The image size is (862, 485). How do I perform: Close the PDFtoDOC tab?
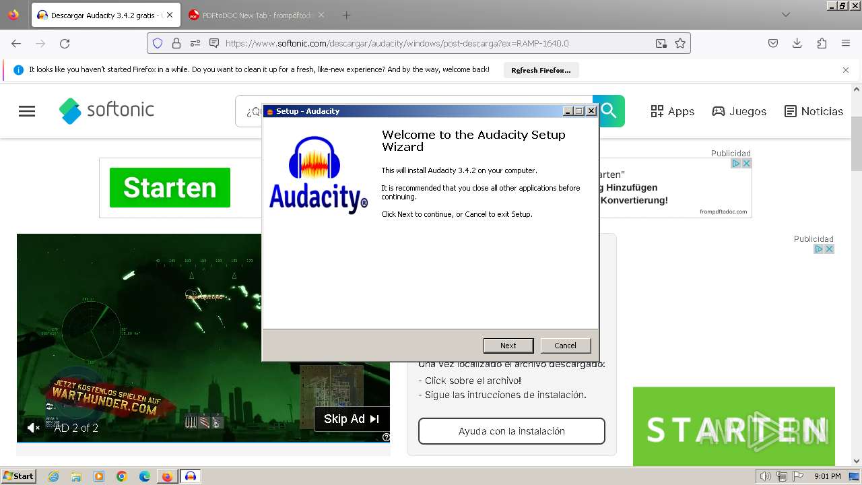pos(321,15)
